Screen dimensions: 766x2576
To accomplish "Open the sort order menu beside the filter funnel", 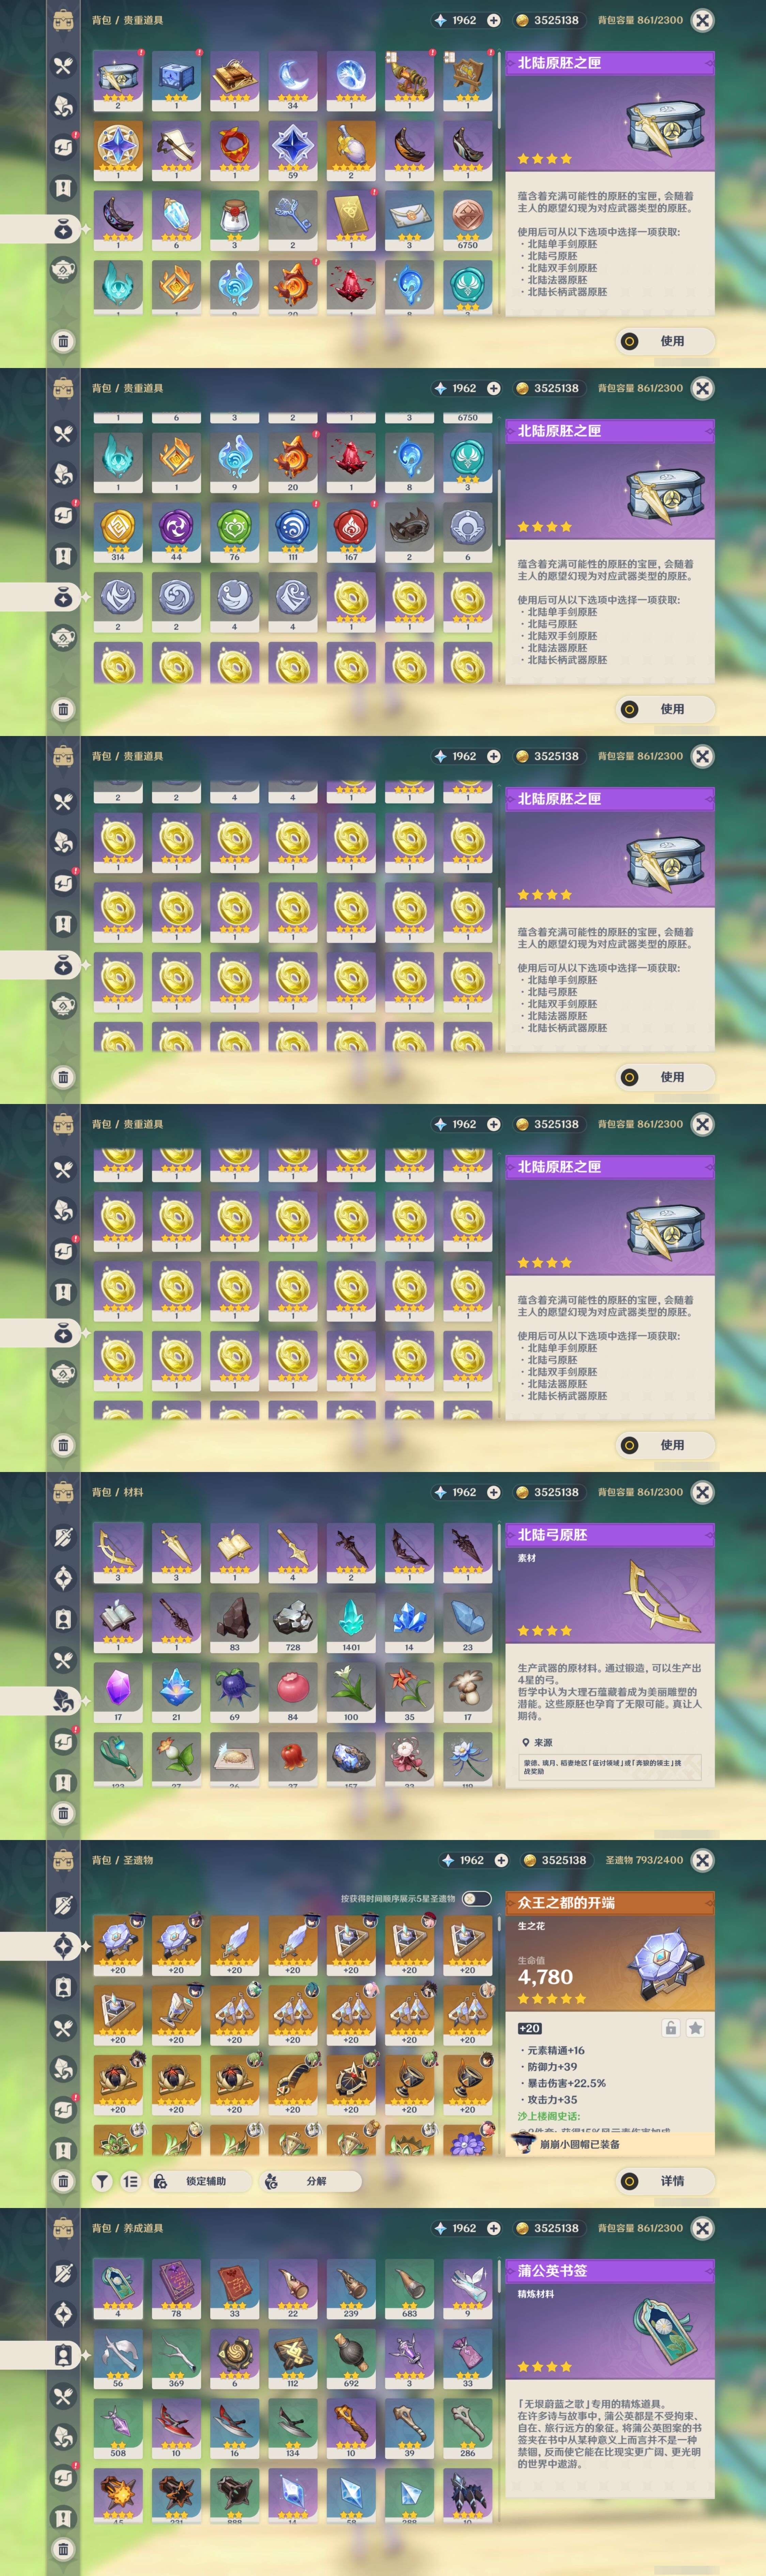I will [x=130, y=2181].
